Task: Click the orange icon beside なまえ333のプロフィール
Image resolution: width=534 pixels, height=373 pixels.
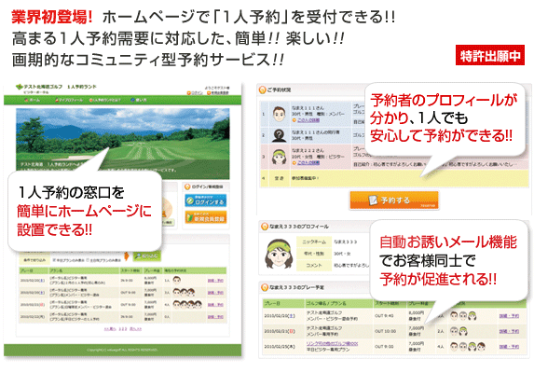Action: (x=264, y=227)
